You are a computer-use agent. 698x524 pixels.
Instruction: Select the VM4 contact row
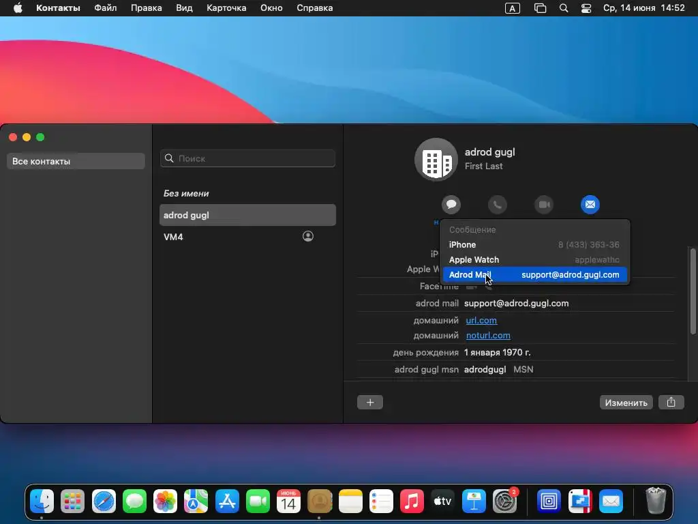(247, 237)
